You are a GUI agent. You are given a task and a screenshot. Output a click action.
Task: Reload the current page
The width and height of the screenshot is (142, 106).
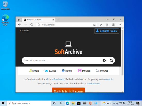(x=31, y=25)
